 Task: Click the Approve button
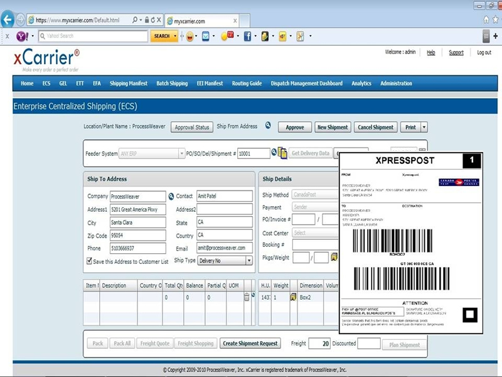[x=294, y=128]
